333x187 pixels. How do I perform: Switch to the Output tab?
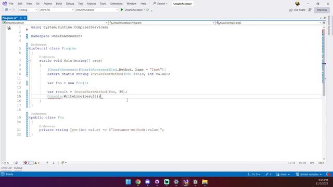pos(18,168)
